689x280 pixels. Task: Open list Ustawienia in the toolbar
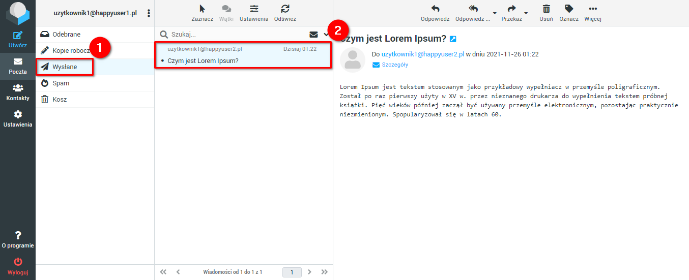(254, 13)
